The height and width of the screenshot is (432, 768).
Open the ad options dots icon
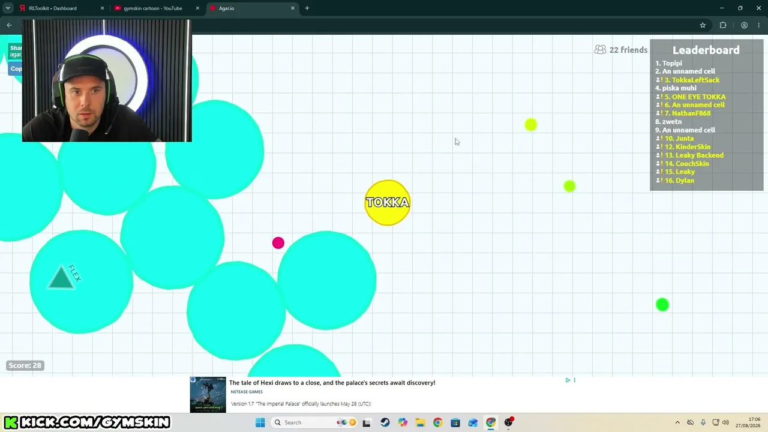tap(574, 380)
